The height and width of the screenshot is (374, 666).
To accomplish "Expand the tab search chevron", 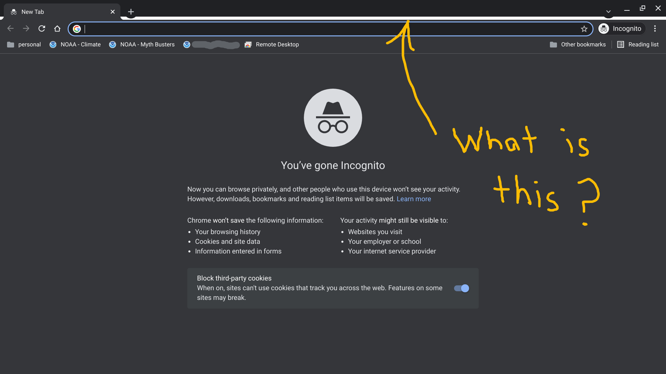I will [x=608, y=12].
